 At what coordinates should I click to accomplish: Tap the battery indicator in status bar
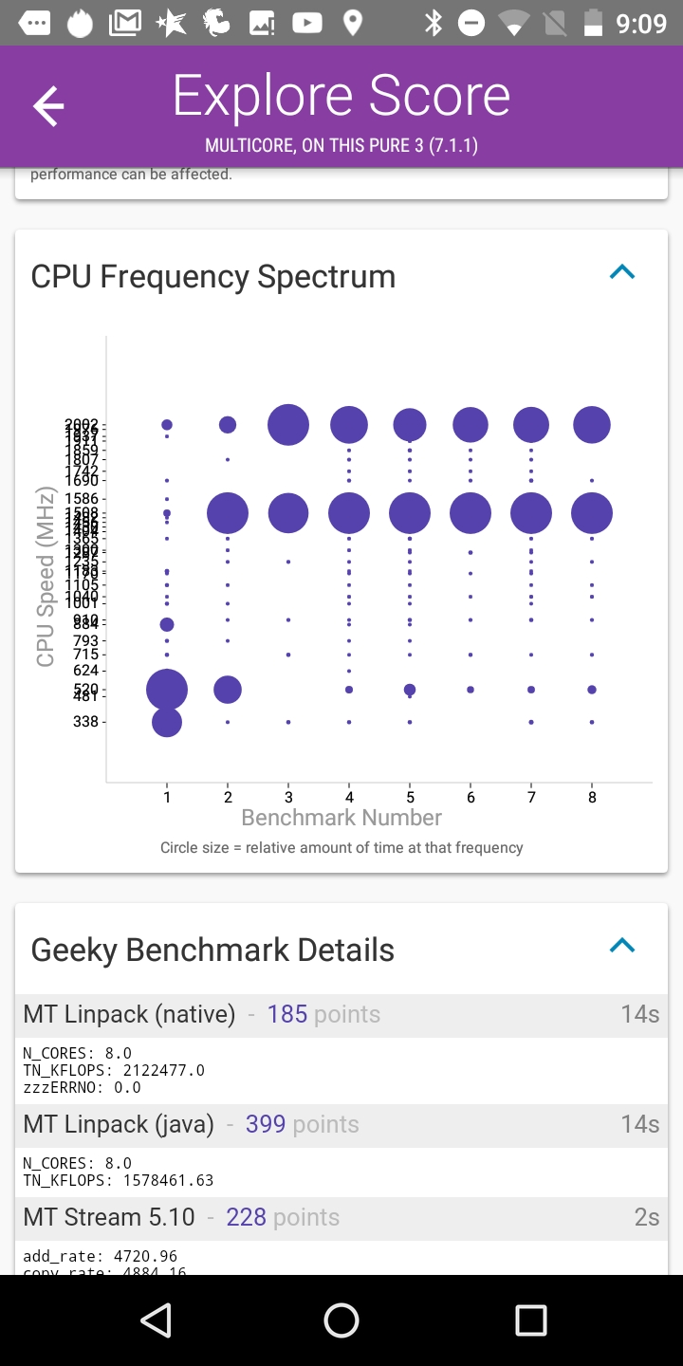coord(593,23)
